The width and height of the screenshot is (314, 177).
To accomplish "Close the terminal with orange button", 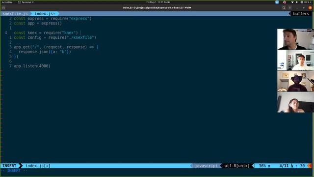I will point(310,8).
